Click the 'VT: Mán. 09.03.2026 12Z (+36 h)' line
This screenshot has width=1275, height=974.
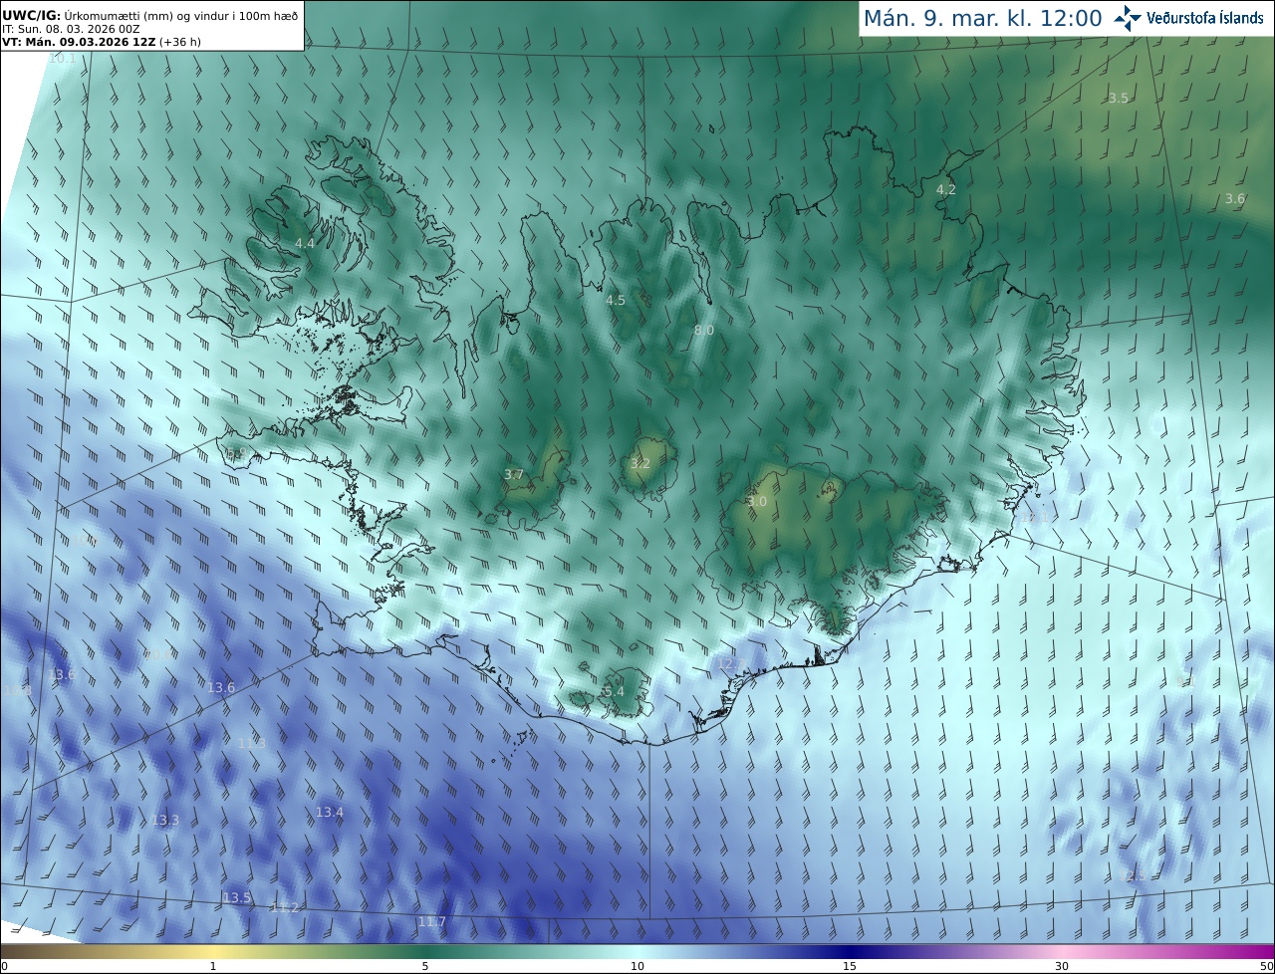[x=102, y=42]
